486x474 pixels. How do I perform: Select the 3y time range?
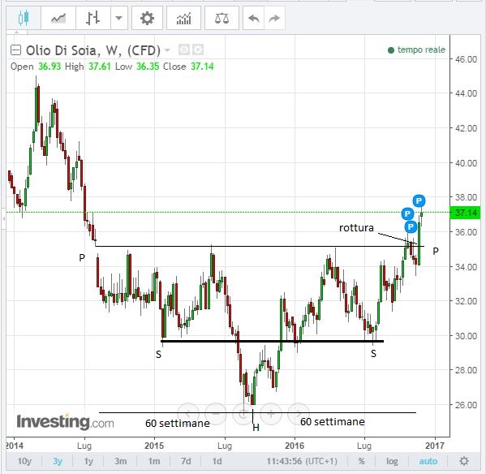pos(58,461)
